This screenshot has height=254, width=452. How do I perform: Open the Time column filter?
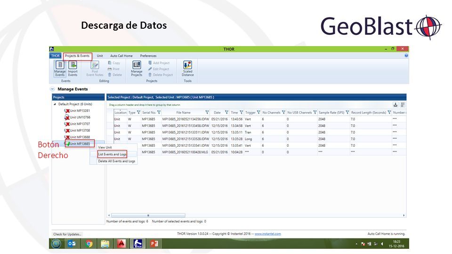241,112
